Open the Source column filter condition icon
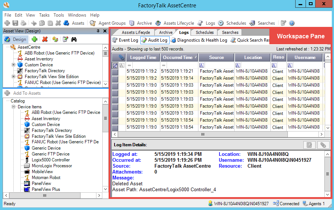334x210 pixels. pyautogui.click(x=201, y=66)
